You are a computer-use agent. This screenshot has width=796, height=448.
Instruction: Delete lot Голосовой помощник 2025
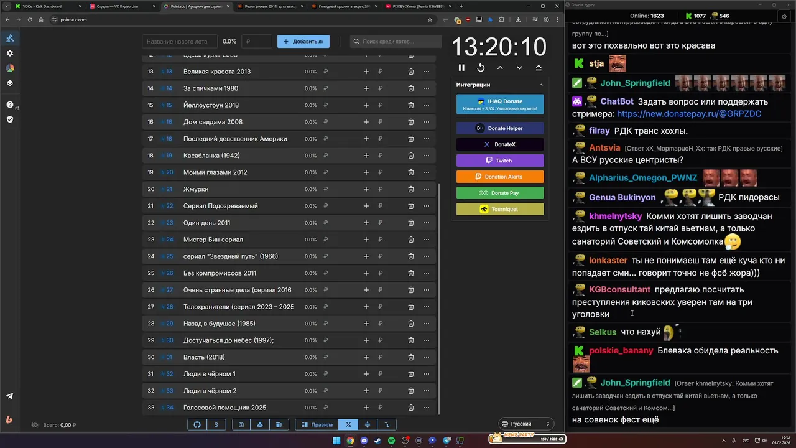411,408
